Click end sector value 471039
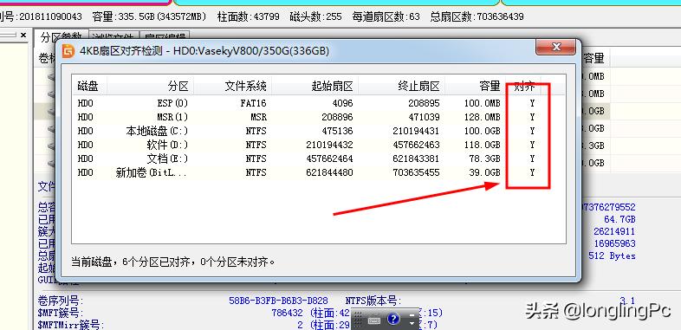The image size is (681, 330). click(x=424, y=117)
